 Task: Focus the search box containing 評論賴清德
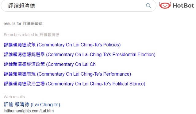(x=79, y=6)
